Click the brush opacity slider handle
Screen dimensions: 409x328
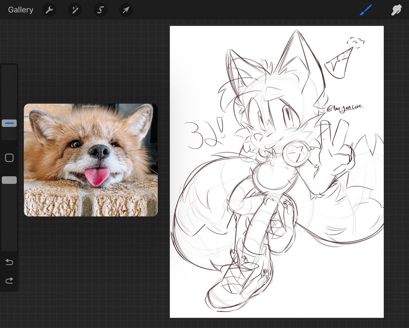[x=9, y=180]
